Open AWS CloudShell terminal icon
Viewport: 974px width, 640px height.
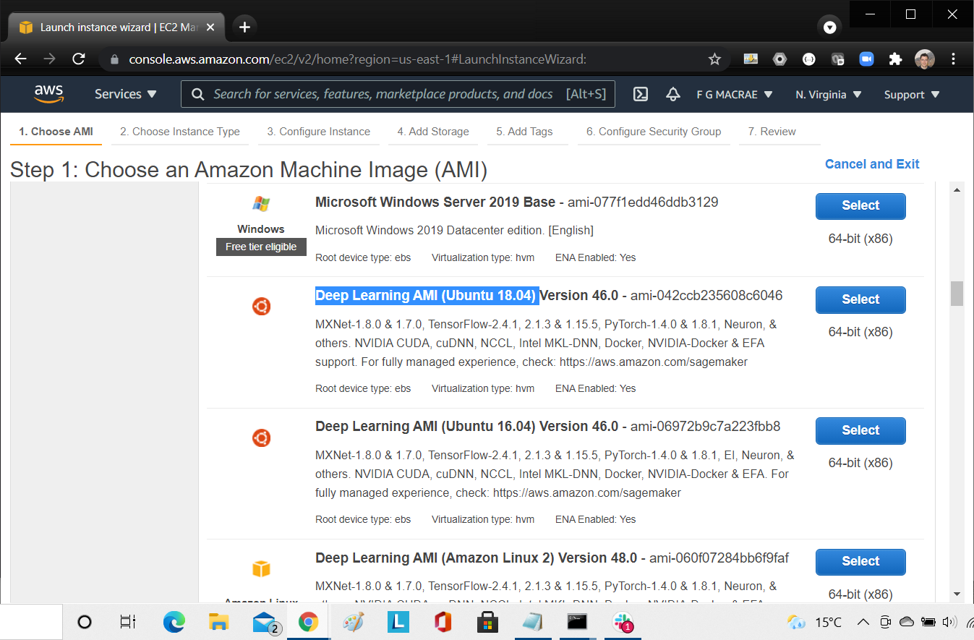640,94
